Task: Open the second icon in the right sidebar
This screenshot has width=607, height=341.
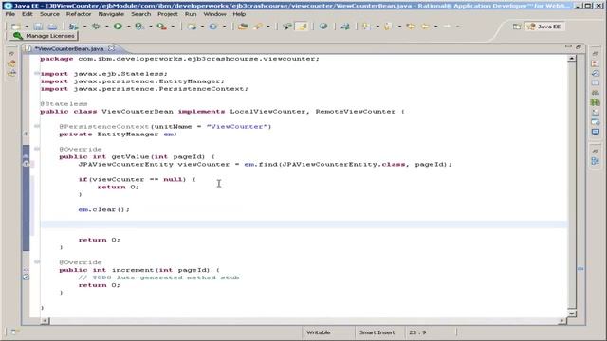Action: [x=596, y=73]
